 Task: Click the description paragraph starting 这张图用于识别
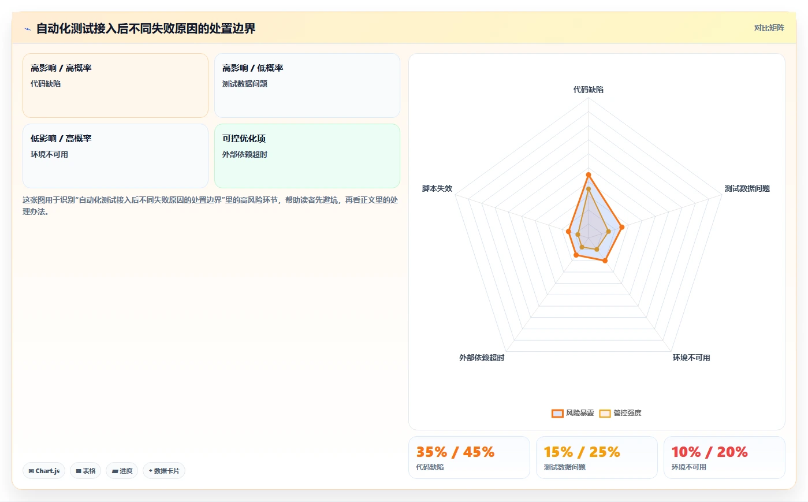click(210, 206)
